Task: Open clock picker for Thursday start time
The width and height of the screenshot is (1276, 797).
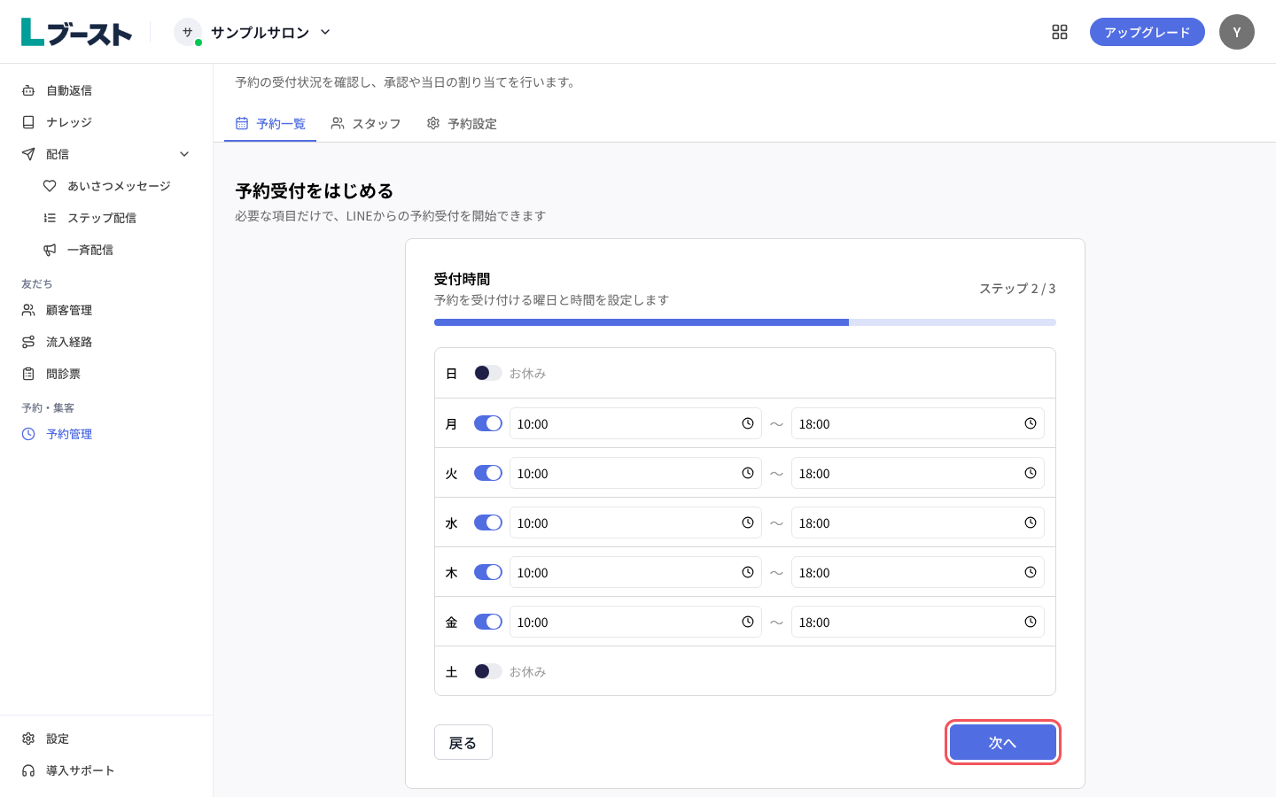Action: 748,572
